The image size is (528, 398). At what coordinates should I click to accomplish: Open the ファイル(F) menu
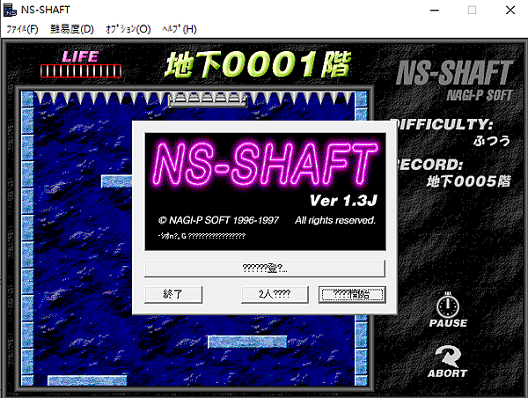coord(22,29)
